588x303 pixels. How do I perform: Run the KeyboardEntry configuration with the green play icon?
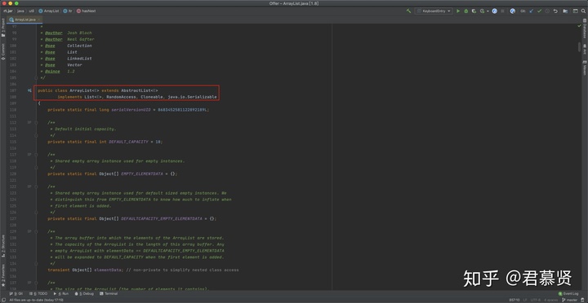(x=458, y=11)
